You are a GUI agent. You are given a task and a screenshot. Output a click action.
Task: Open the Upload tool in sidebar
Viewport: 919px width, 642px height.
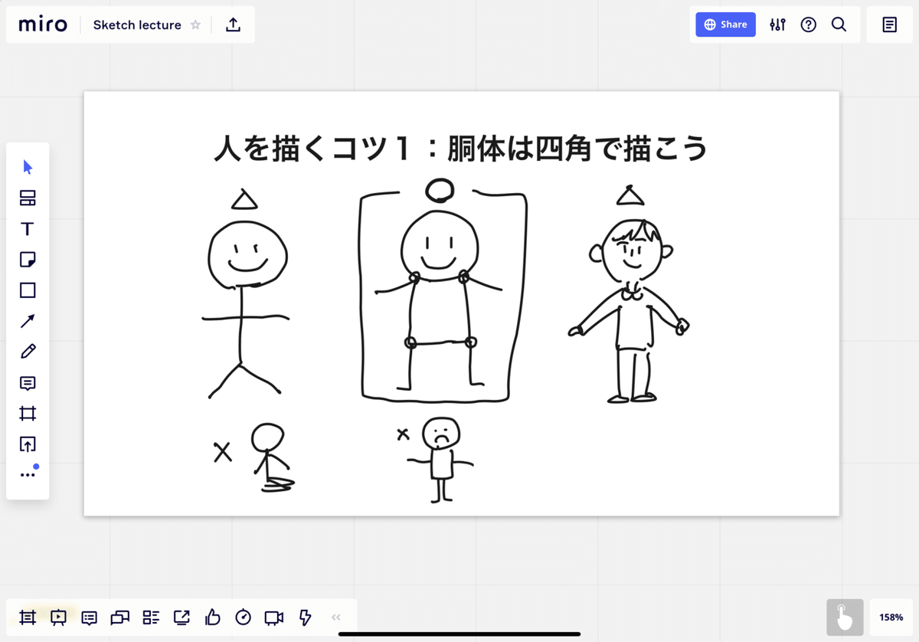(x=28, y=444)
